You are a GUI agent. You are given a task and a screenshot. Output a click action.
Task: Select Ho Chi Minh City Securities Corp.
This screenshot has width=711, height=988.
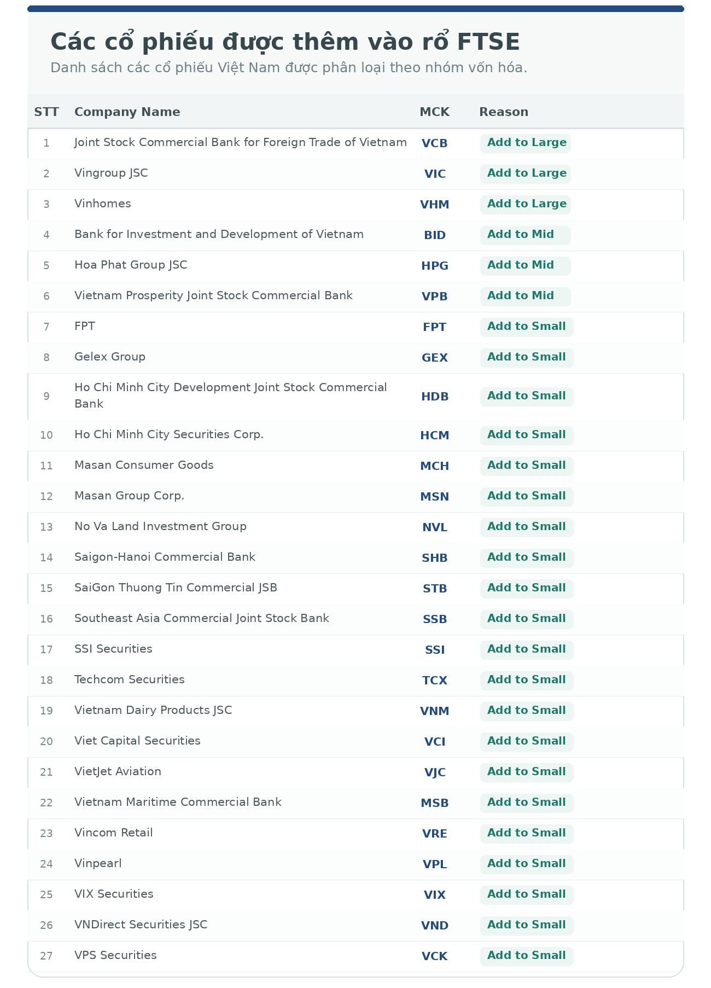tap(169, 434)
